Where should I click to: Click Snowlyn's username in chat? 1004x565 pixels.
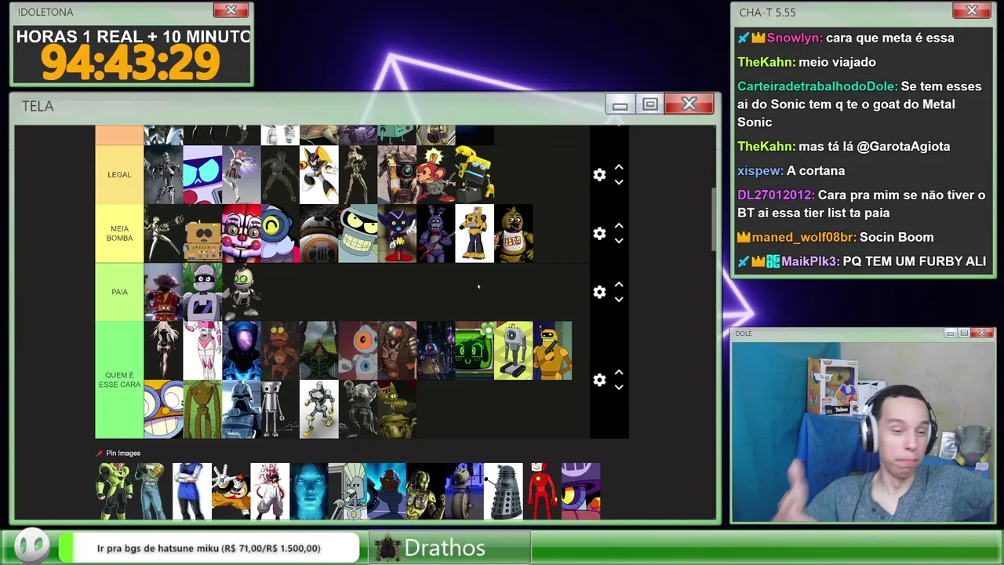click(x=795, y=38)
